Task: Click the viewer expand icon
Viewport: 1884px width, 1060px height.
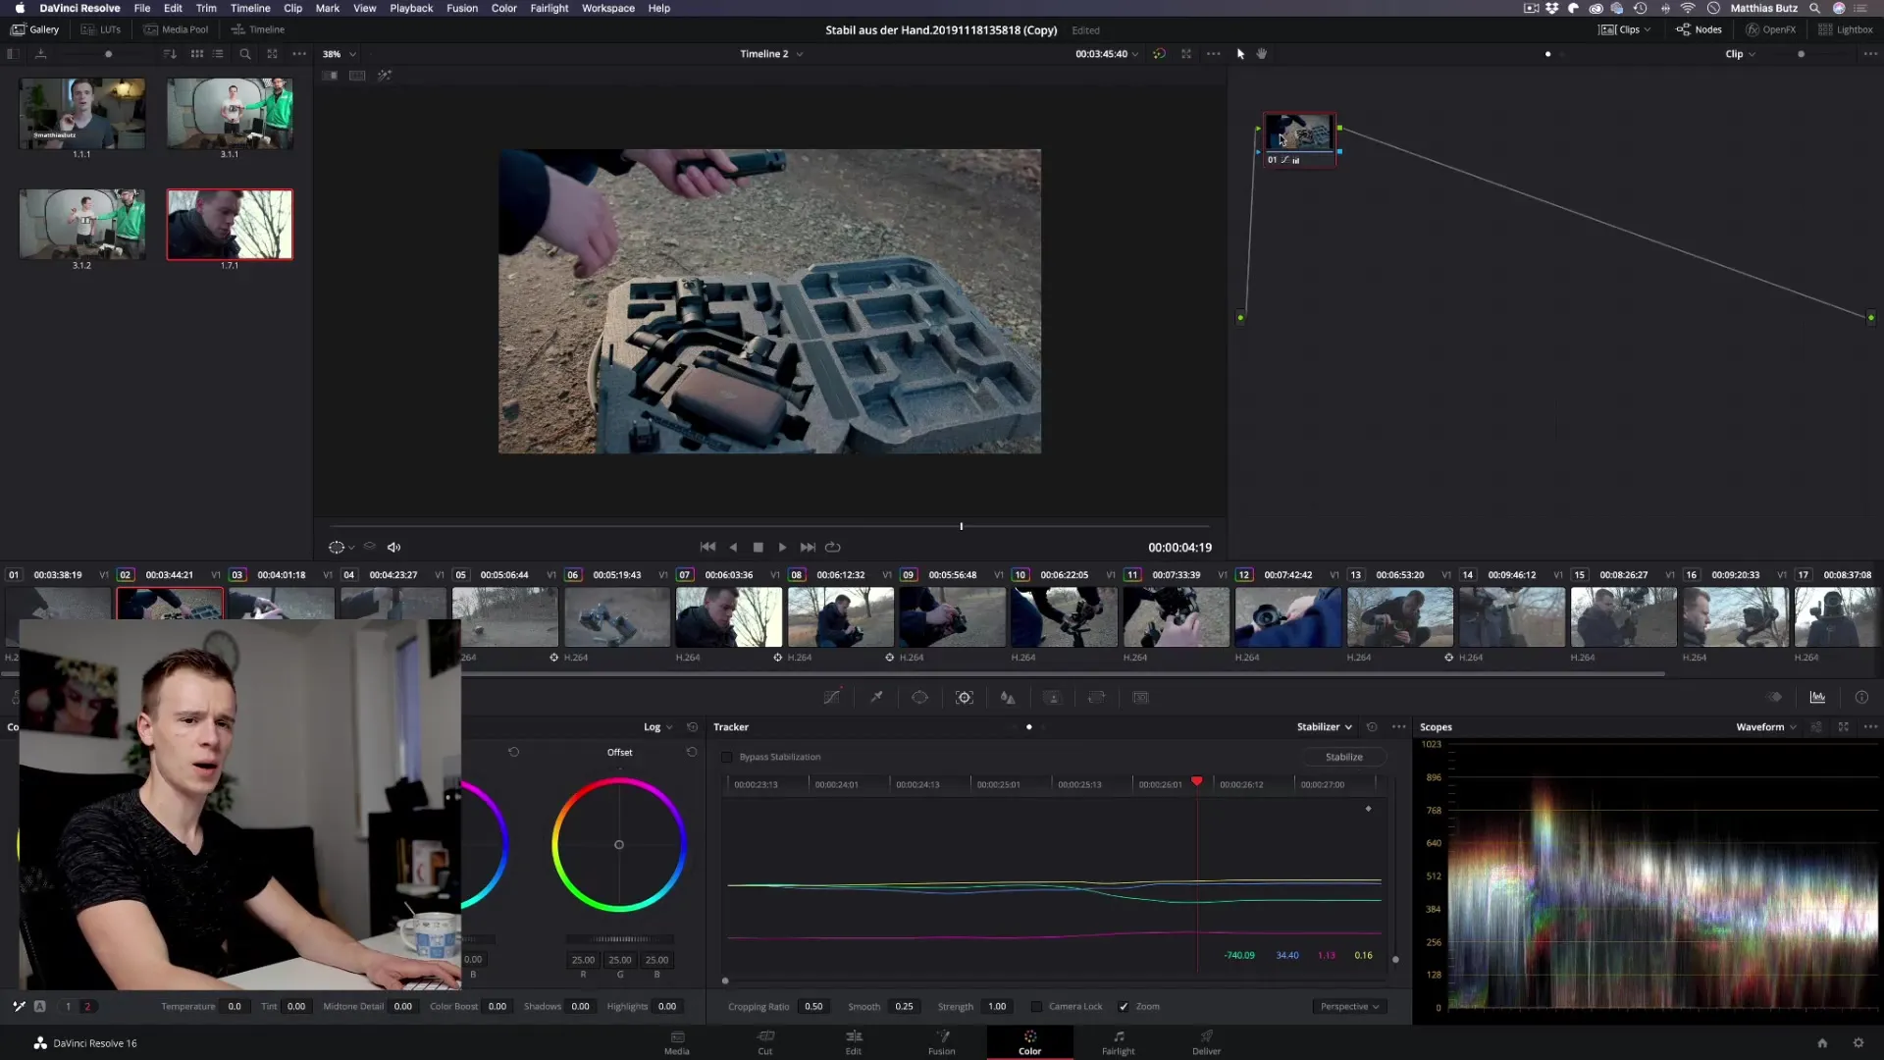Action: [1186, 54]
